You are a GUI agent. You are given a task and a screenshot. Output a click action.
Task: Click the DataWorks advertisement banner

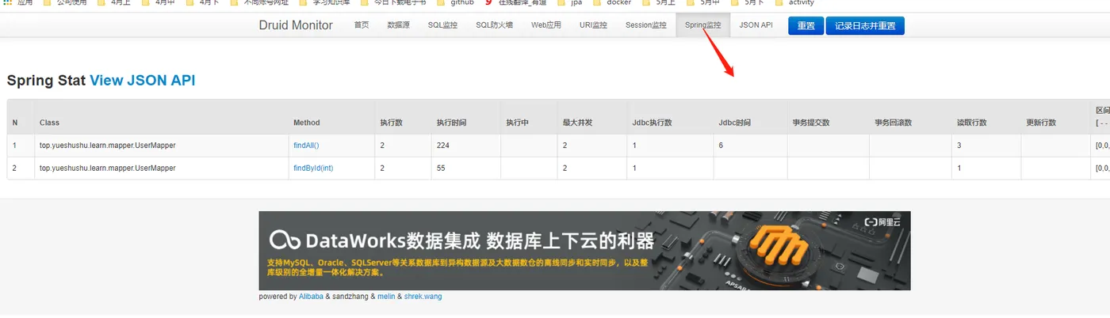[x=584, y=251]
